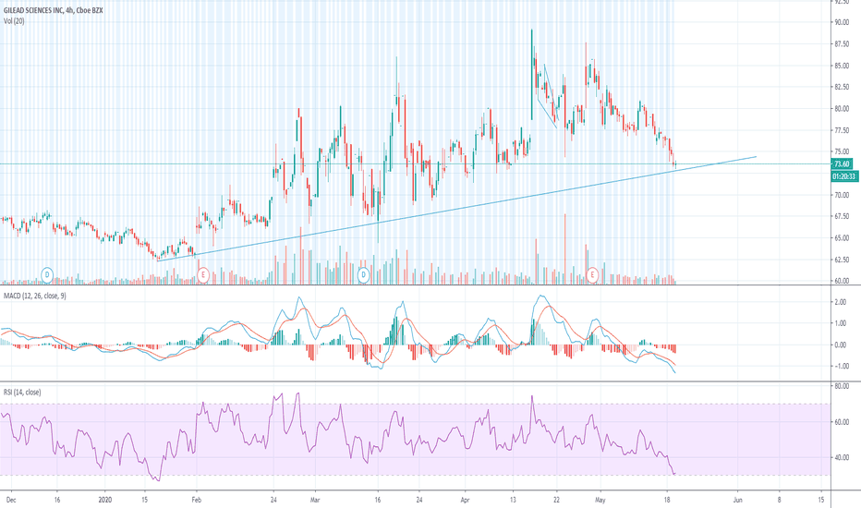Select the RSI (14, close) legend
This screenshot has height=508, width=861.
click(22, 393)
